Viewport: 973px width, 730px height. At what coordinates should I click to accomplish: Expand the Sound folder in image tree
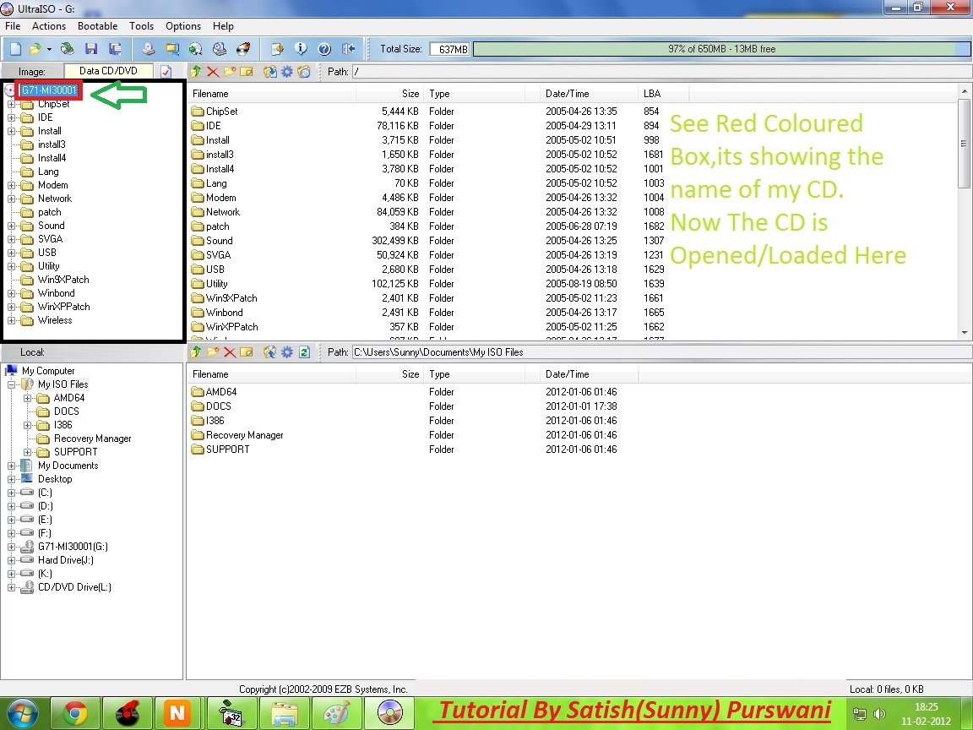pyautogui.click(x=11, y=226)
